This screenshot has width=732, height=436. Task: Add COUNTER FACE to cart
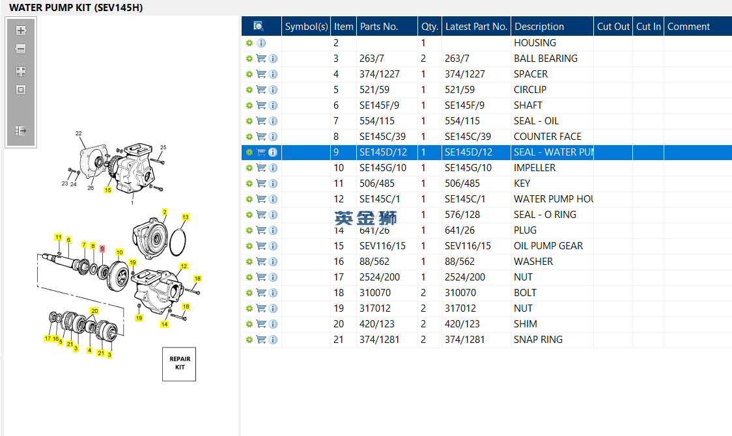click(x=261, y=137)
